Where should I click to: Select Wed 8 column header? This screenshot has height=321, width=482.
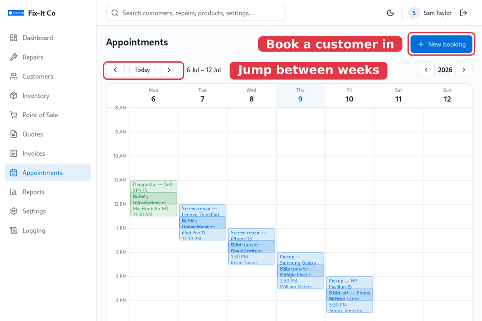[x=252, y=95]
